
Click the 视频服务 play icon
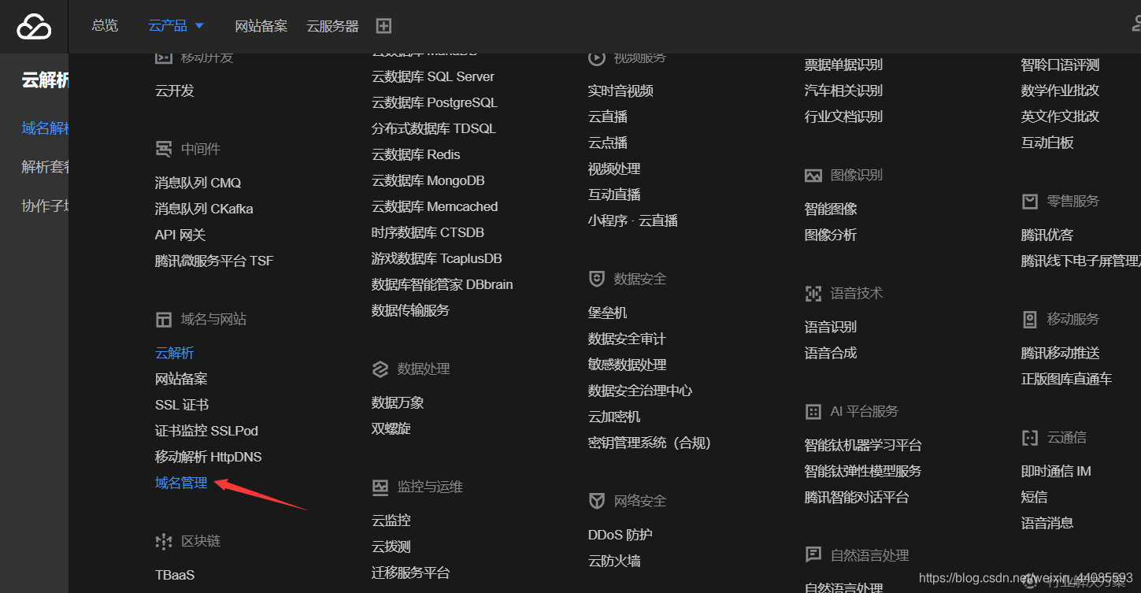(596, 57)
